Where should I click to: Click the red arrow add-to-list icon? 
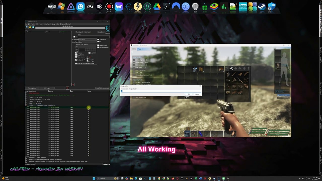point(73,84)
